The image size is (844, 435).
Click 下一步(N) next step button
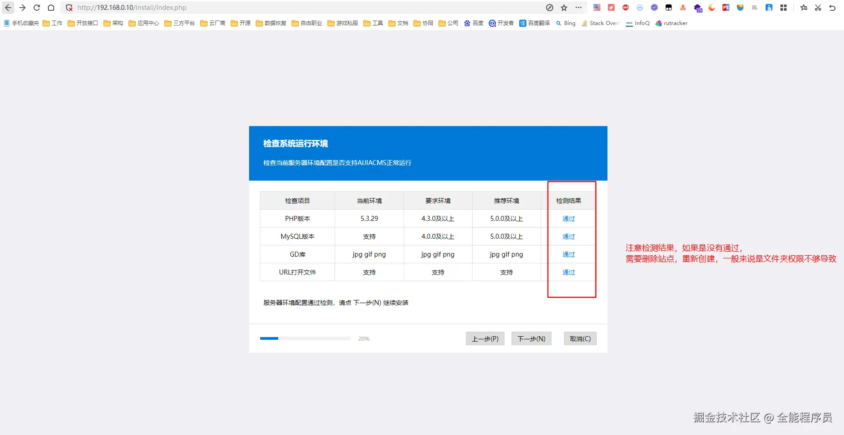(x=531, y=338)
